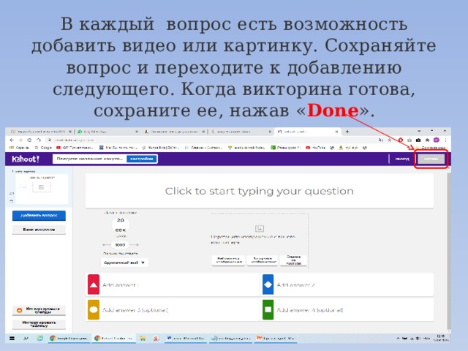Open Internet Explorer from the taskbar
468x351 pixels.
39,338
